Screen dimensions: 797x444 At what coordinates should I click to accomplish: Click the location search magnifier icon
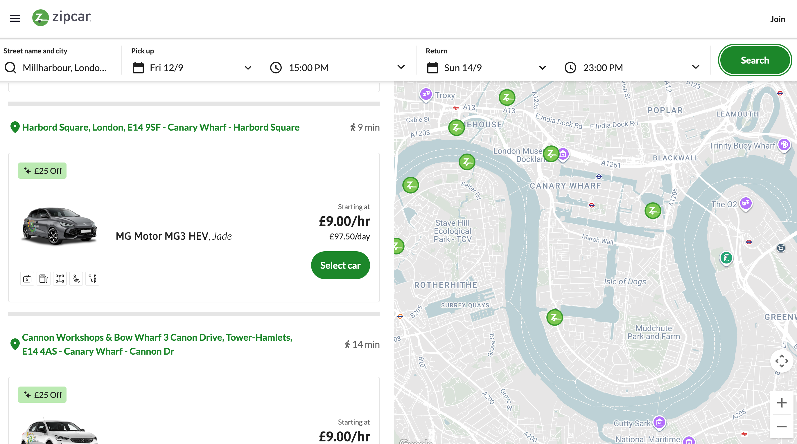[10, 68]
